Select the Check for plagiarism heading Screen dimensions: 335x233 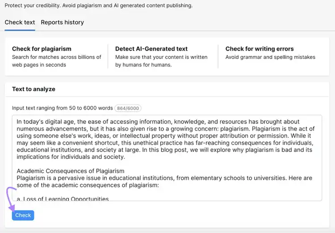point(42,49)
